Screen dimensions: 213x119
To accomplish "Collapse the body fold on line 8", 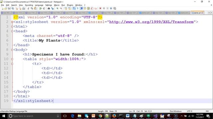I will [x=12, y=50].
